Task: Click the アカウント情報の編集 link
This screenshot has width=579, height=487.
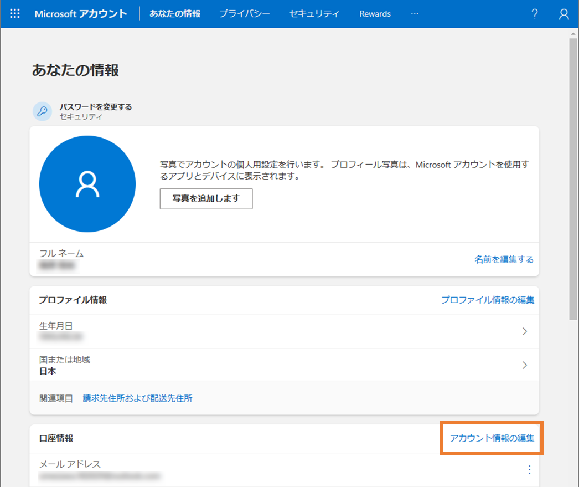Action: [x=492, y=438]
